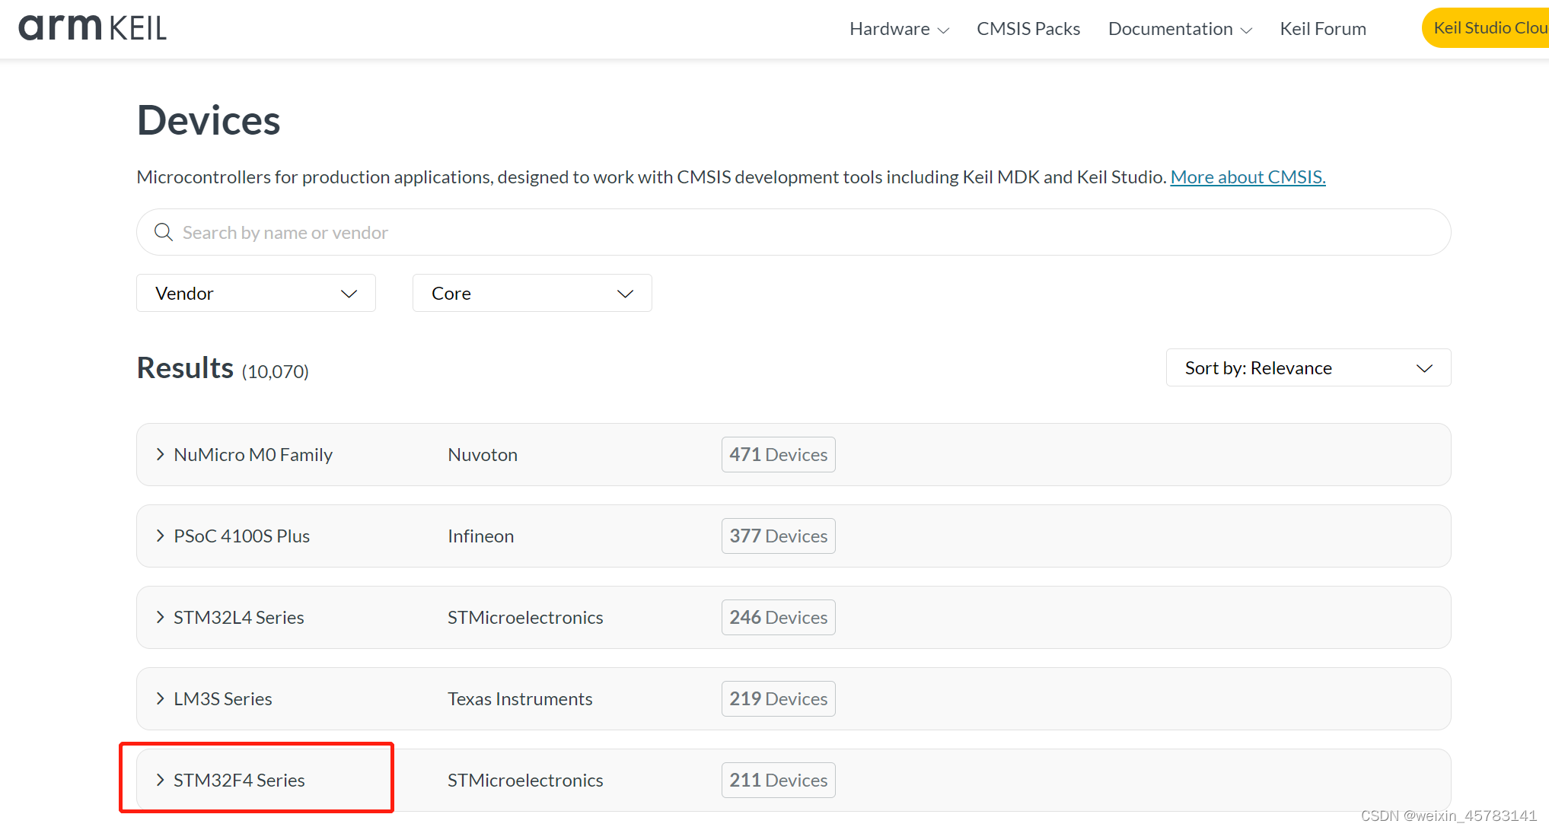This screenshot has width=1549, height=830.
Task: Expand STM32L4 Series chevron arrow
Action: tap(160, 617)
